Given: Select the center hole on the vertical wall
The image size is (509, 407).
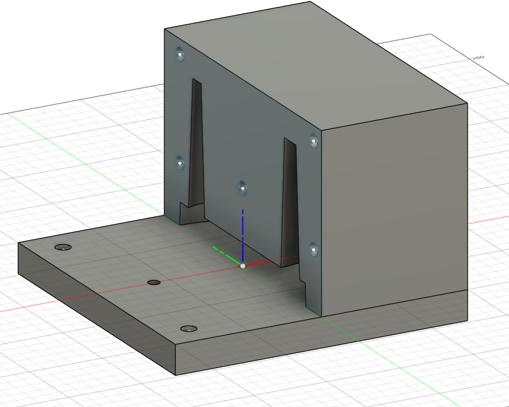Looking at the screenshot, I should pyautogui.click(x=242, y=188).
